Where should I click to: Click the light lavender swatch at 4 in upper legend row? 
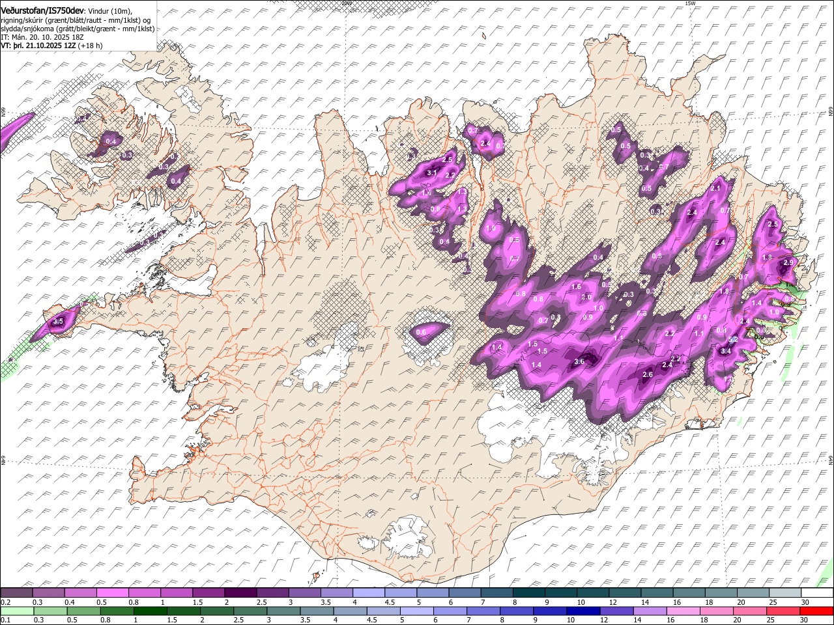tap(368, 593)
